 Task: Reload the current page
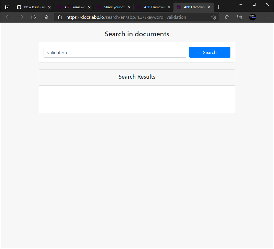33,17
